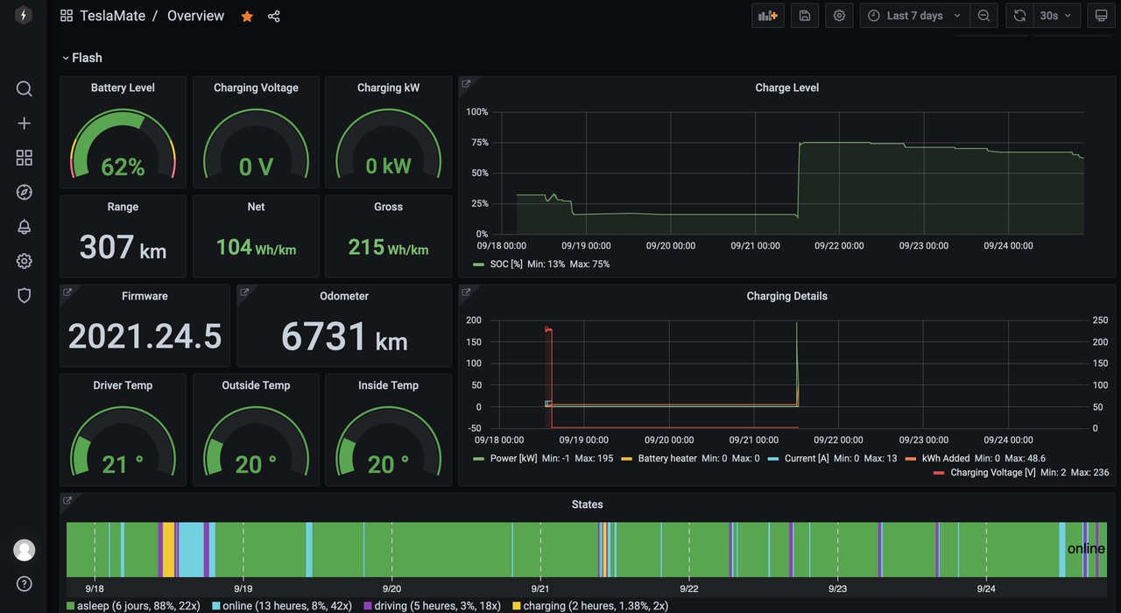The image size is (1121, 613).
Task: Click the share dashboard icon
Action: (273, 16)
